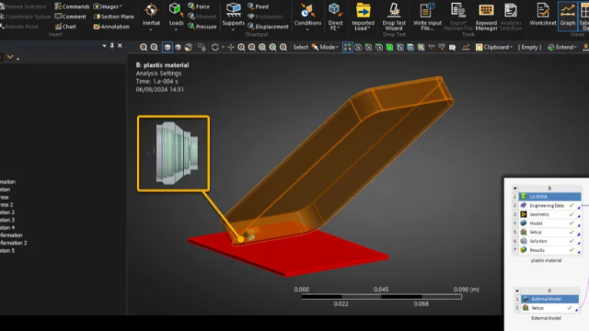Screen dimensions: 589x331
Task: Click the scale ruler bar
Action: pyautogui.click(x=381, y=297)
